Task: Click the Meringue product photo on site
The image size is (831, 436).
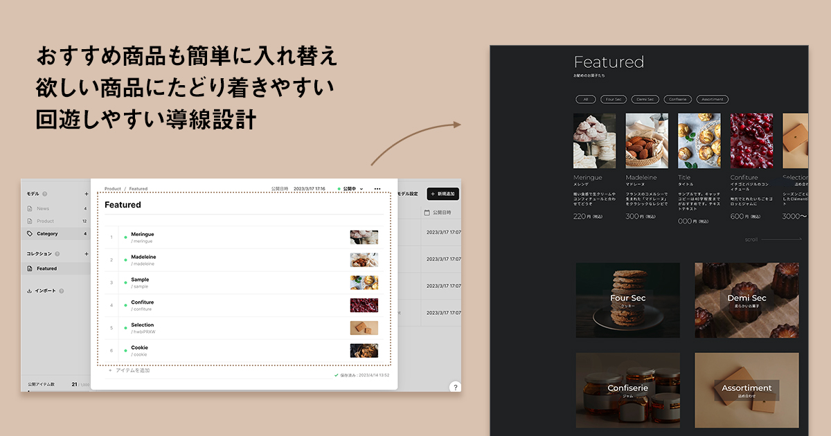Action: coord(595,141)
